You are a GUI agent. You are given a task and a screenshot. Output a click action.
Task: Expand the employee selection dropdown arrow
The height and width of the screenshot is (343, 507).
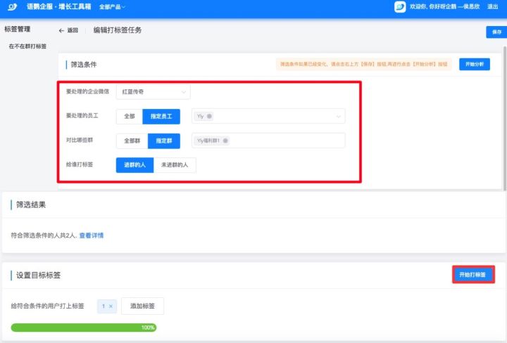click(338, 116)
